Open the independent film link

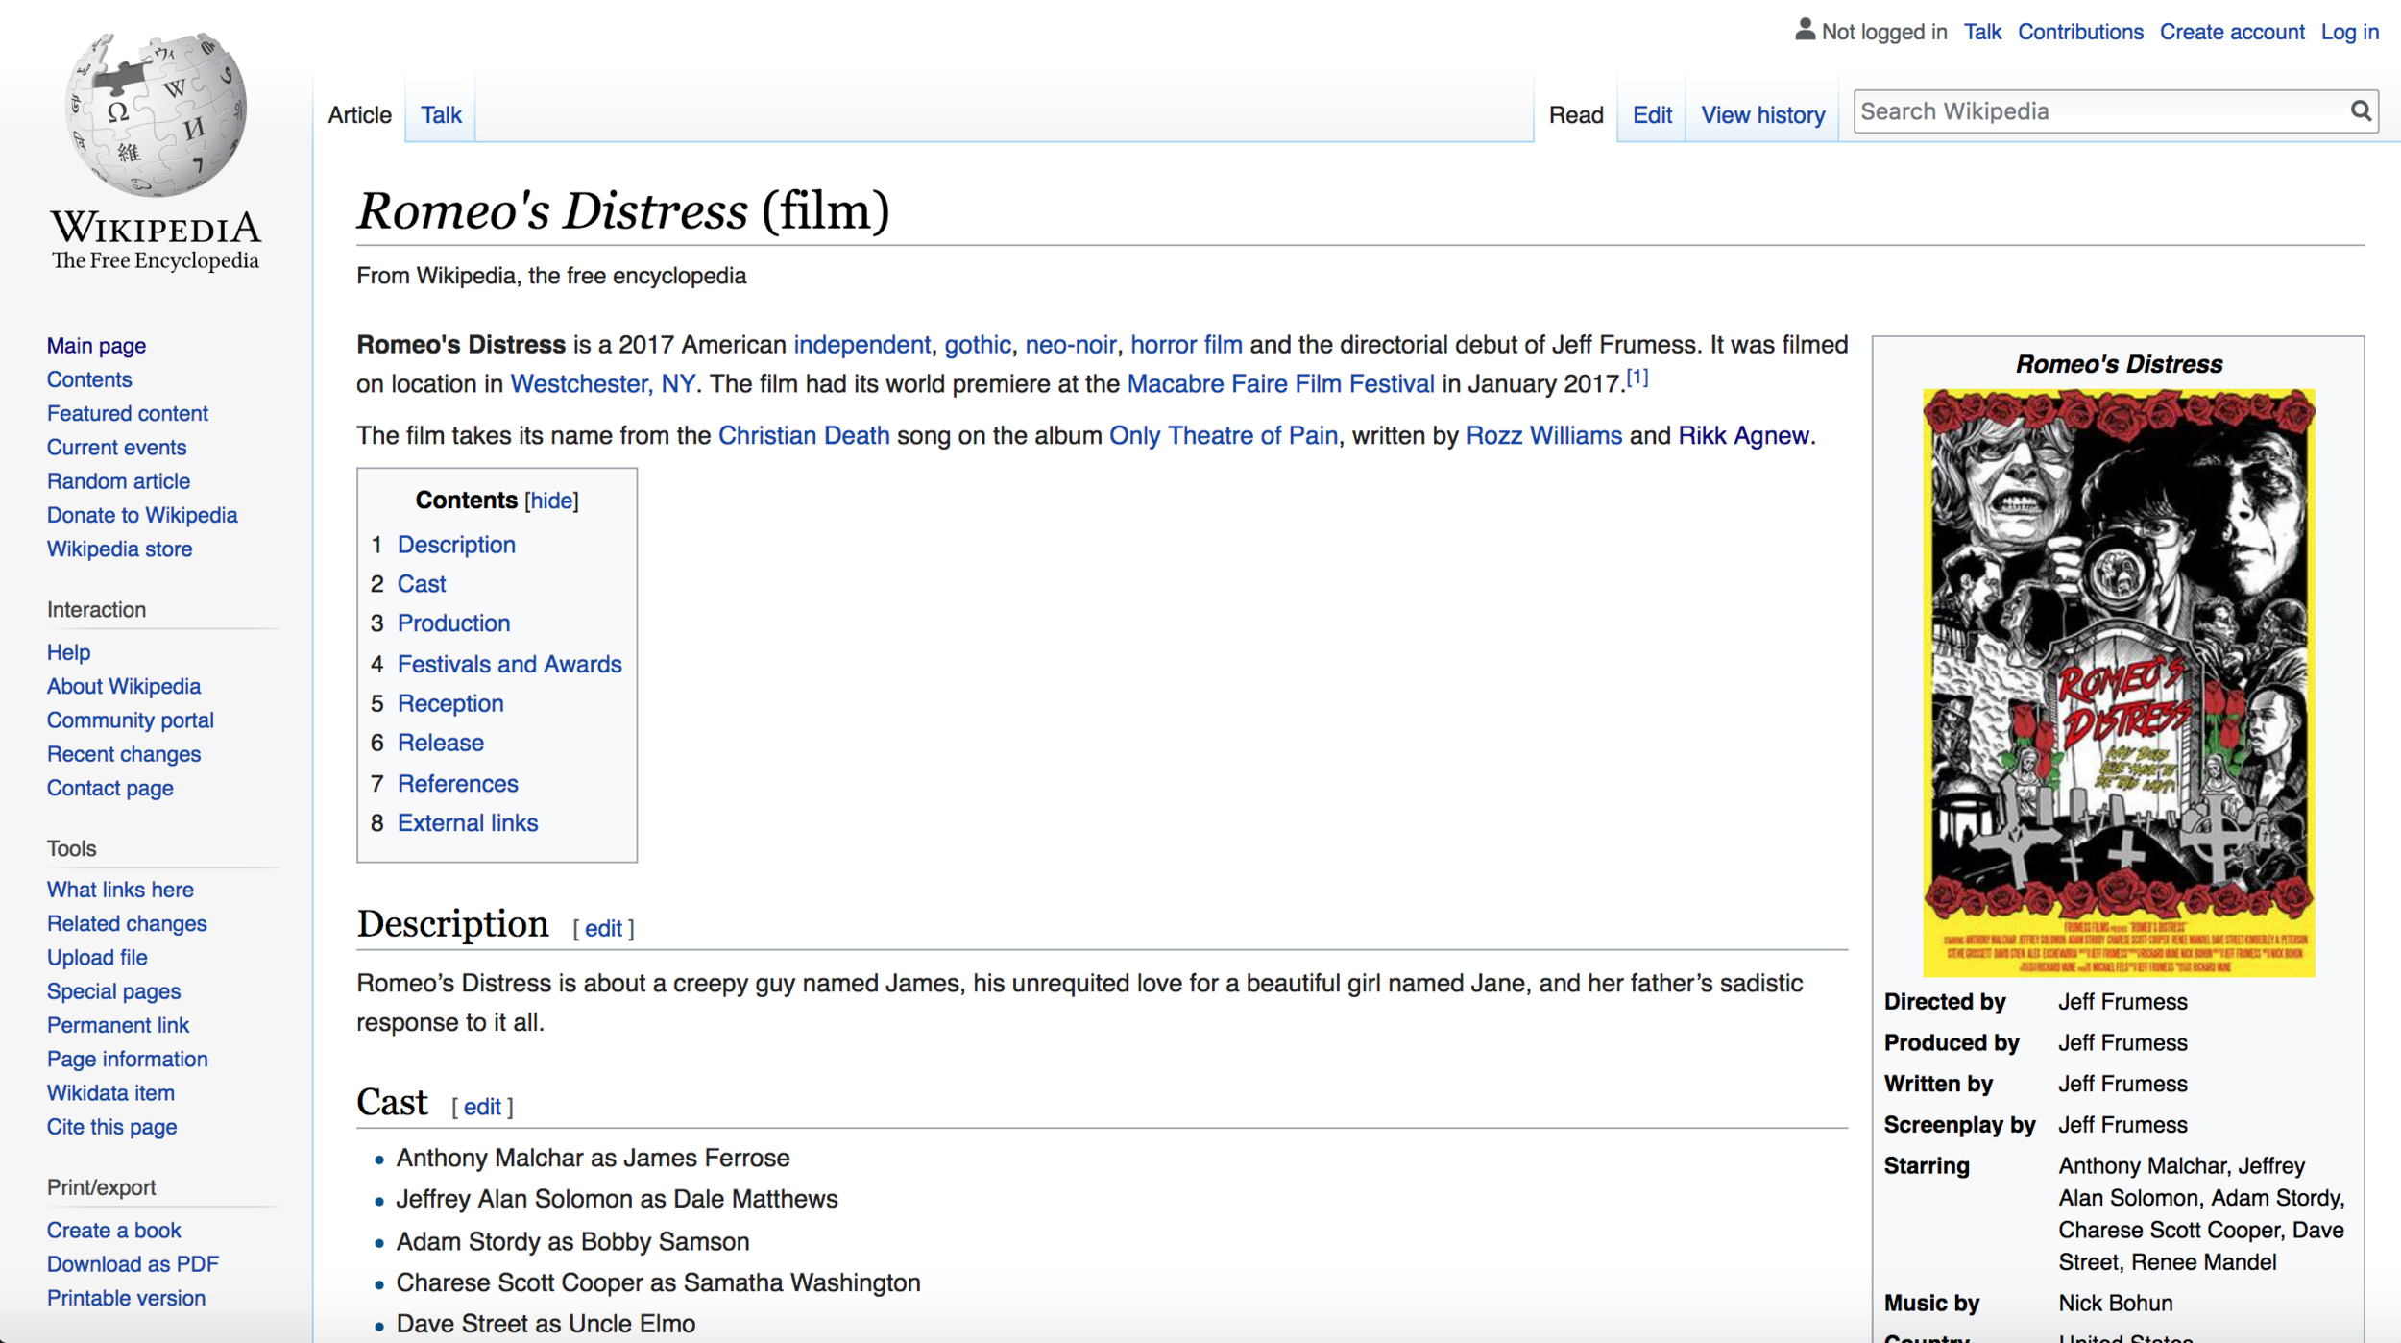861,345
